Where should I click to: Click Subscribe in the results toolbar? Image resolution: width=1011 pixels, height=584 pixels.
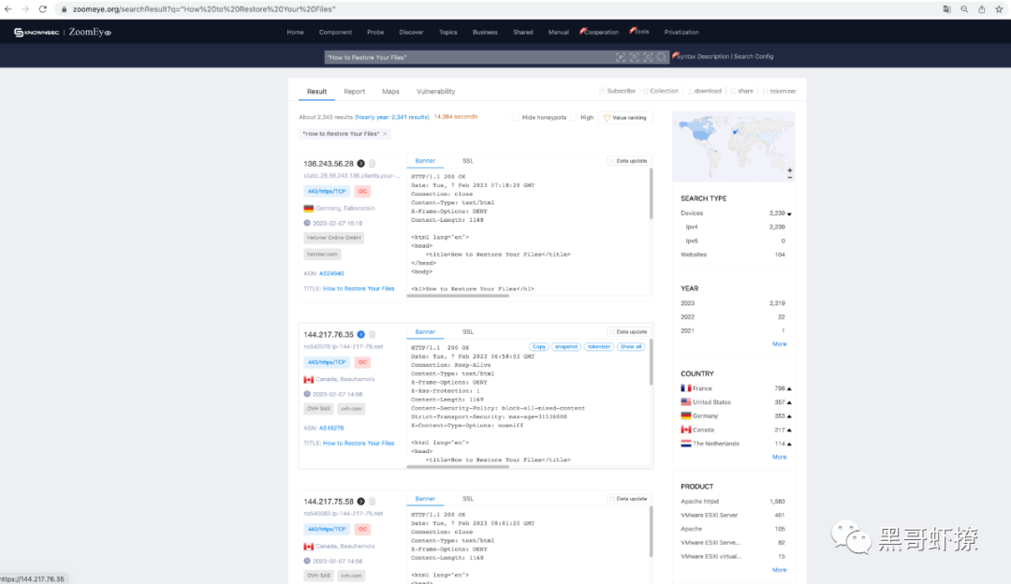coord(617,91)
